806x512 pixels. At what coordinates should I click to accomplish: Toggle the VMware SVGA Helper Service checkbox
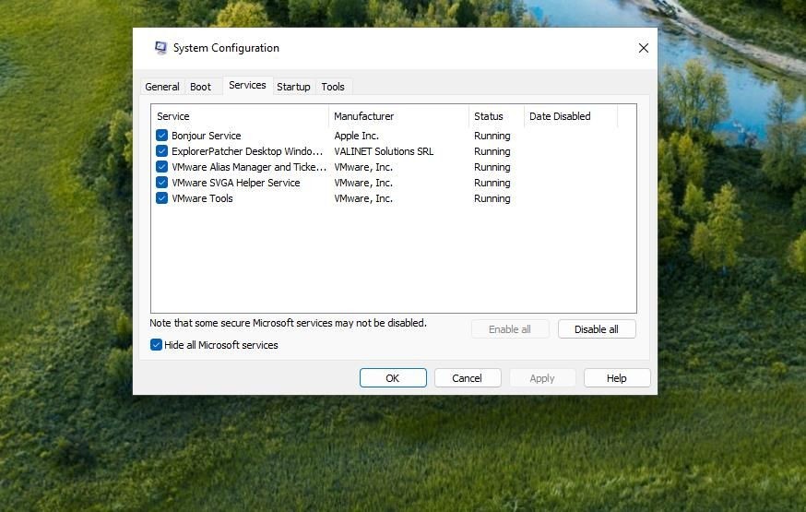pyautogui.click(x=161, y=183)
